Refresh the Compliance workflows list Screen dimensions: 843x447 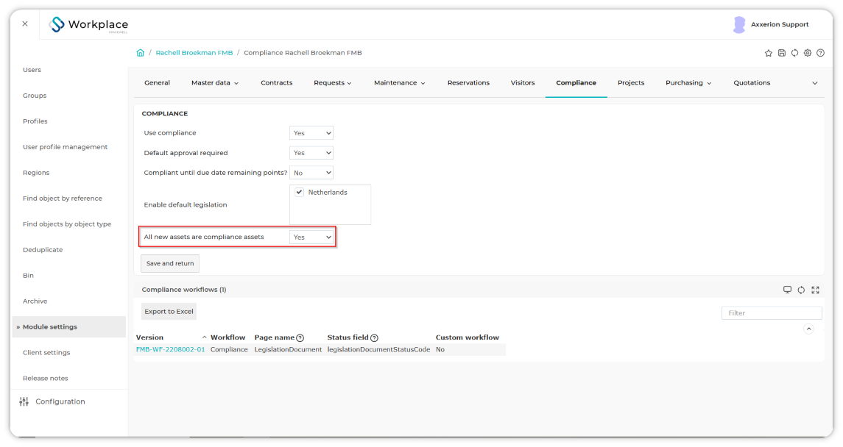(x=801, y=290)
